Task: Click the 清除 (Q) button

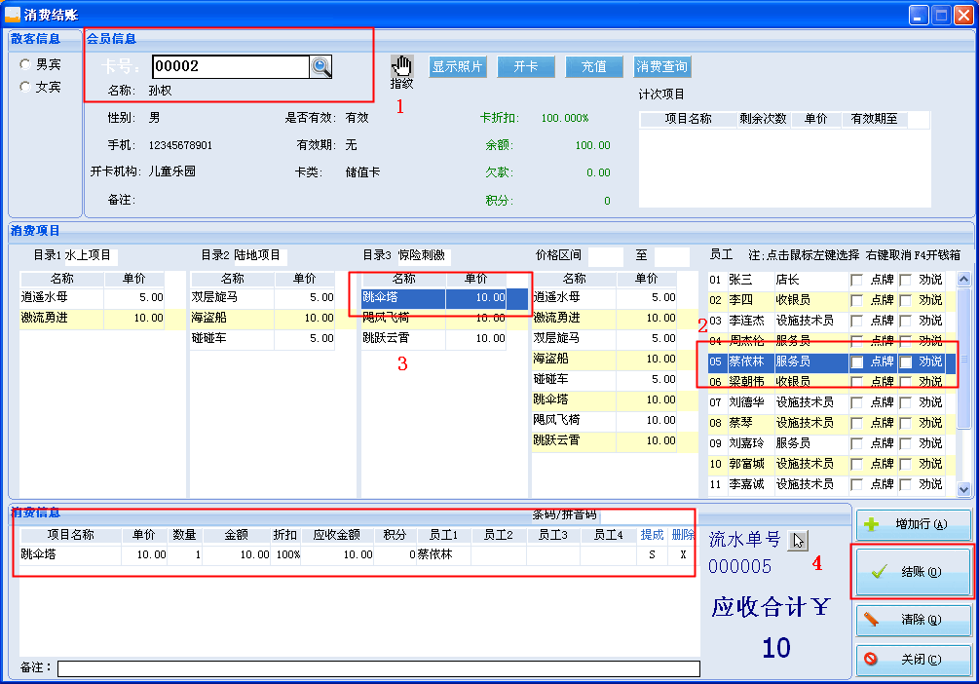Action: [x=913, y=620]
